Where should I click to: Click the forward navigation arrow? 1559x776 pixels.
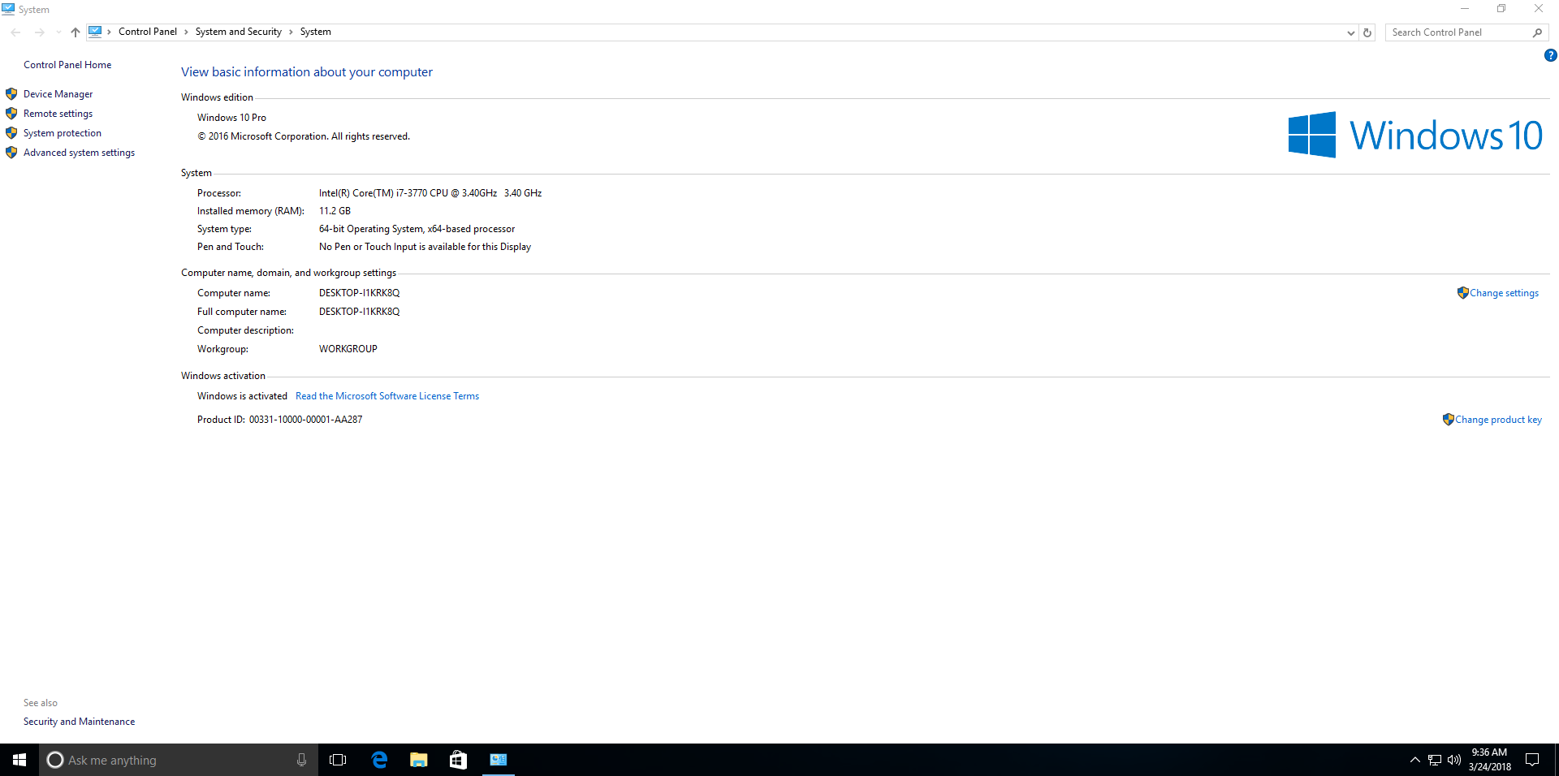[x=39, y=32]
